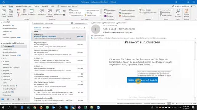Adjust the zoom slider in status bar
197x110 pixels.
184,104
